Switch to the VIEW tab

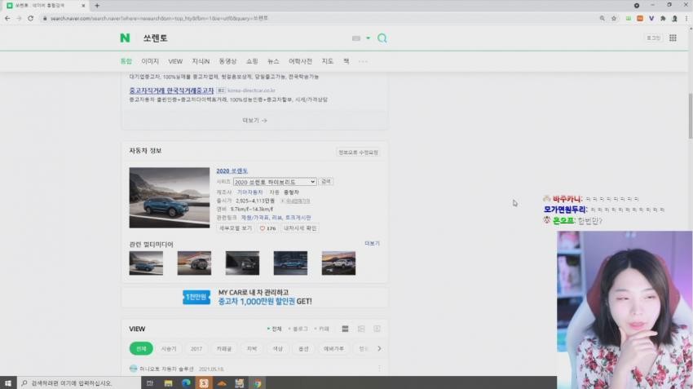175,61
